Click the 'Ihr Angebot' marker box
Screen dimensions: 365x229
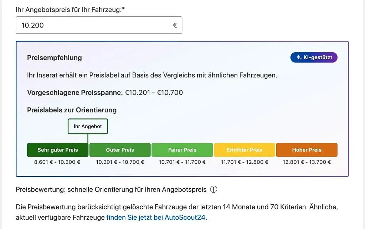(x=88, y=126)
